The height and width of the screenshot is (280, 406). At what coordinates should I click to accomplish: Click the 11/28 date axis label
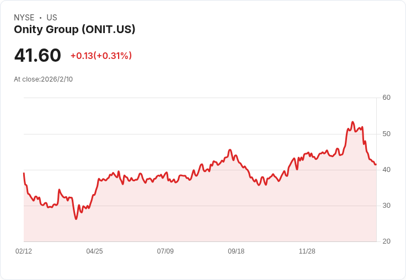(x=307, y=251)
